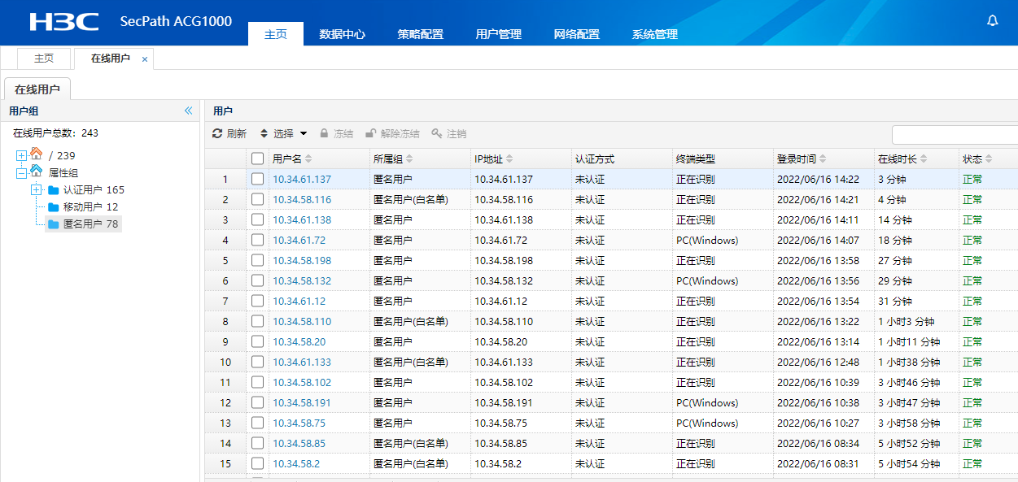Click sort icon beside 用户名 column header
Image resolution: width=1018 pixels, height=482 pixels.
pyautogui.click(x=308, y=159)
